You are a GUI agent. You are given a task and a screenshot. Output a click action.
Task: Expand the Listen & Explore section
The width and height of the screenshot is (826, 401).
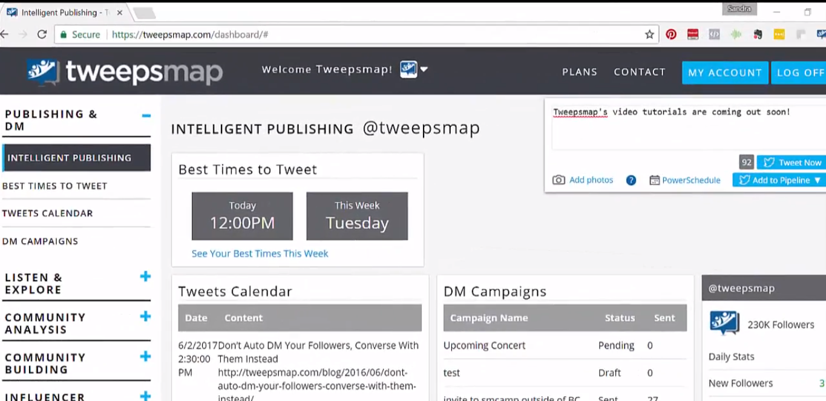tap(145, 277)
